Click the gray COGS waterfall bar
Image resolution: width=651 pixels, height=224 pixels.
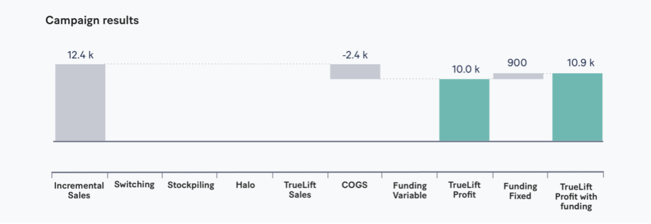pos(355,71)
